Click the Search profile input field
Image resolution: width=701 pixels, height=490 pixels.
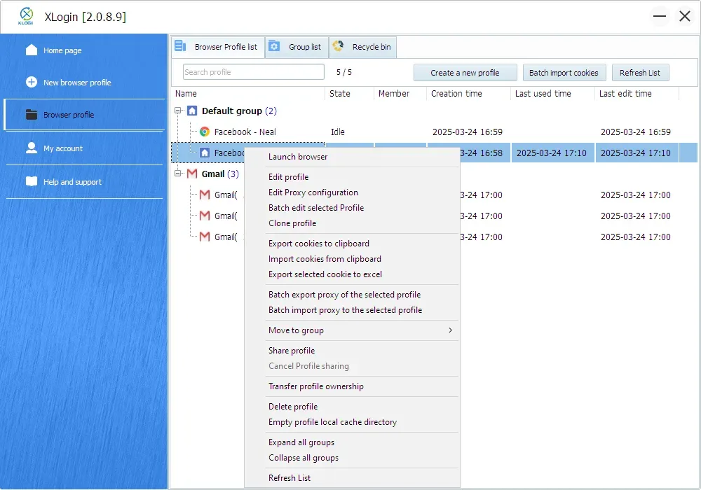pos(254,72)
